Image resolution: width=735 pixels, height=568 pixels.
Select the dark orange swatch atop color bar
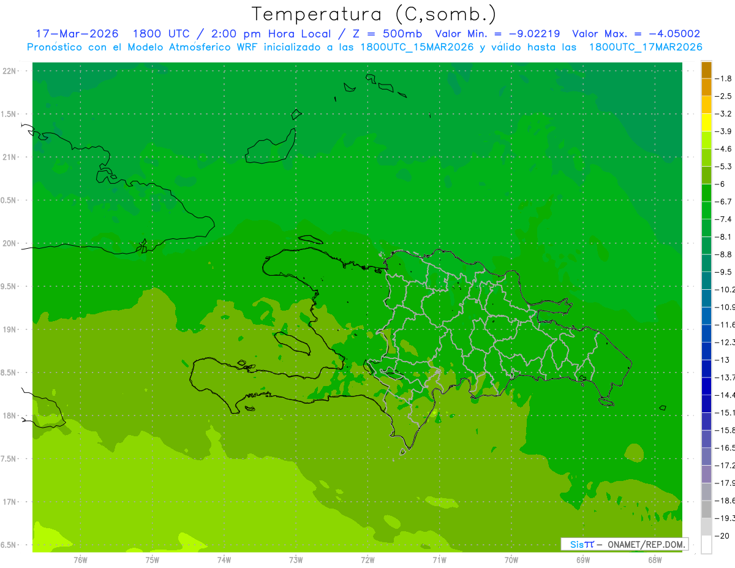point(706,70)
